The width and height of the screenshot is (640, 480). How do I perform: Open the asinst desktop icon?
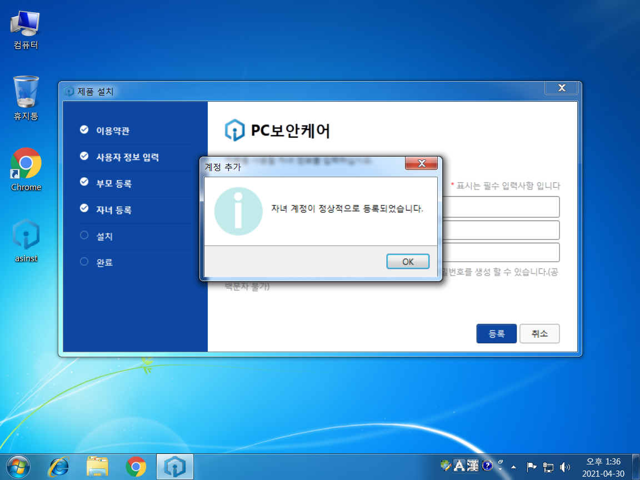(x=26, y=241)
